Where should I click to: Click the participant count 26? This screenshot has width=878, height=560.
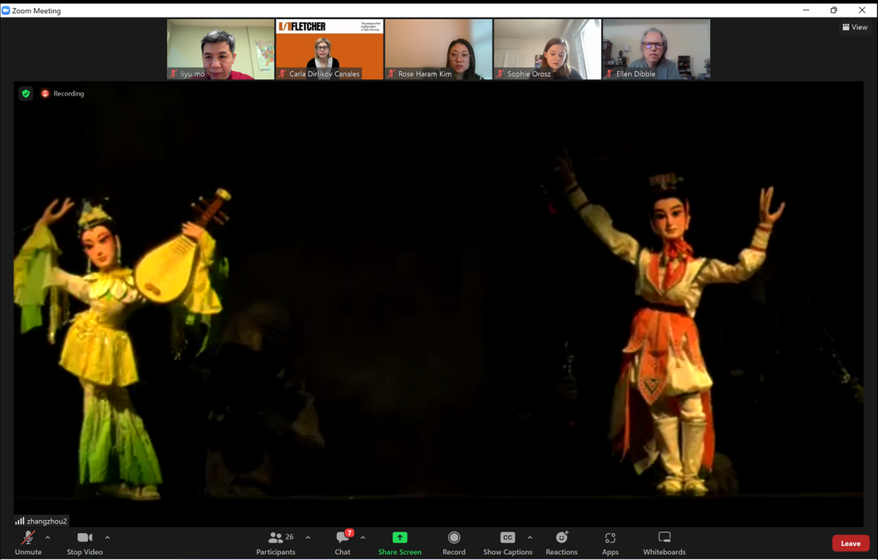pyautogui.click(x=289, y=537)
